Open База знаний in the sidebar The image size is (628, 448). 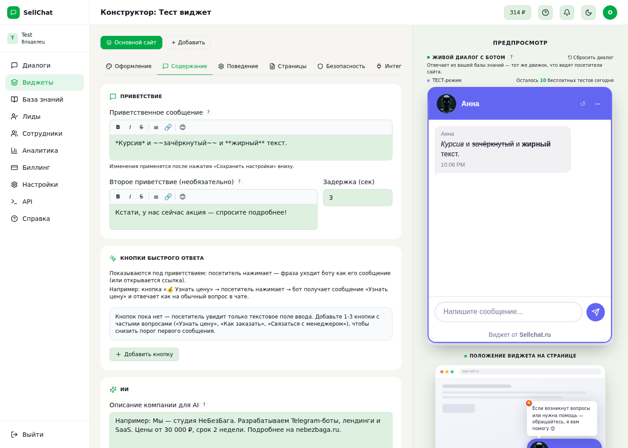click(44, 99)
